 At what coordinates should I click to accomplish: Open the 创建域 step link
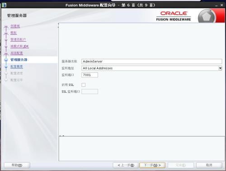[15, 26]
